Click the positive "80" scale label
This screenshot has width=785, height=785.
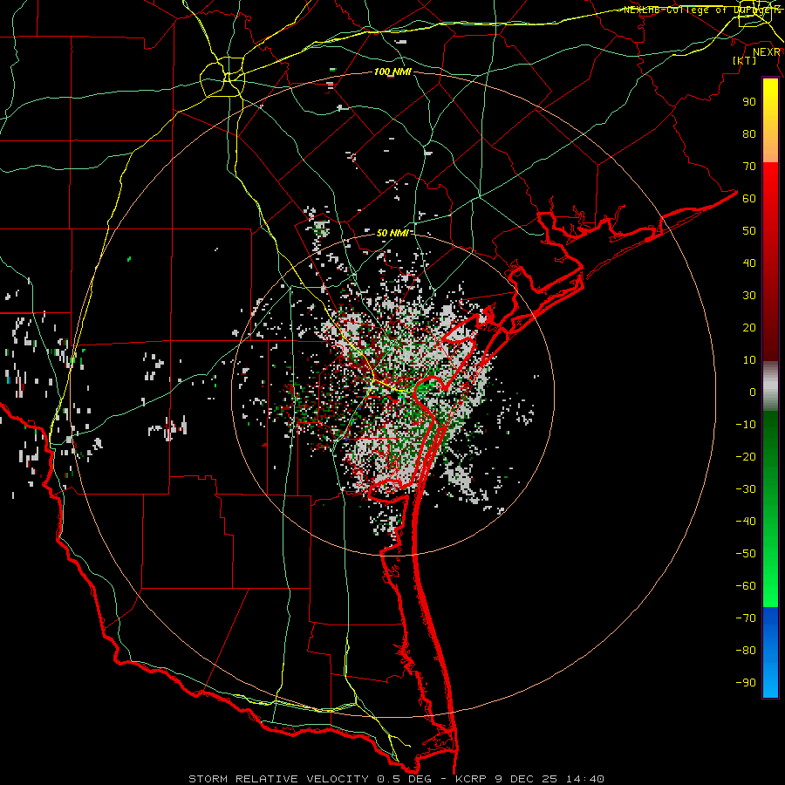click(x=749, y=134)
